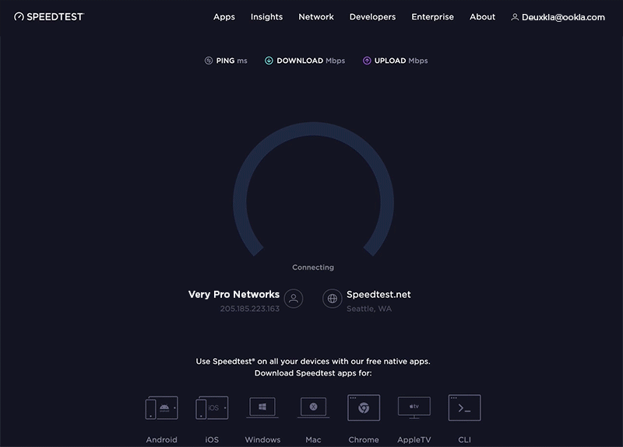Click the upload arrow icon

[367, 61]
